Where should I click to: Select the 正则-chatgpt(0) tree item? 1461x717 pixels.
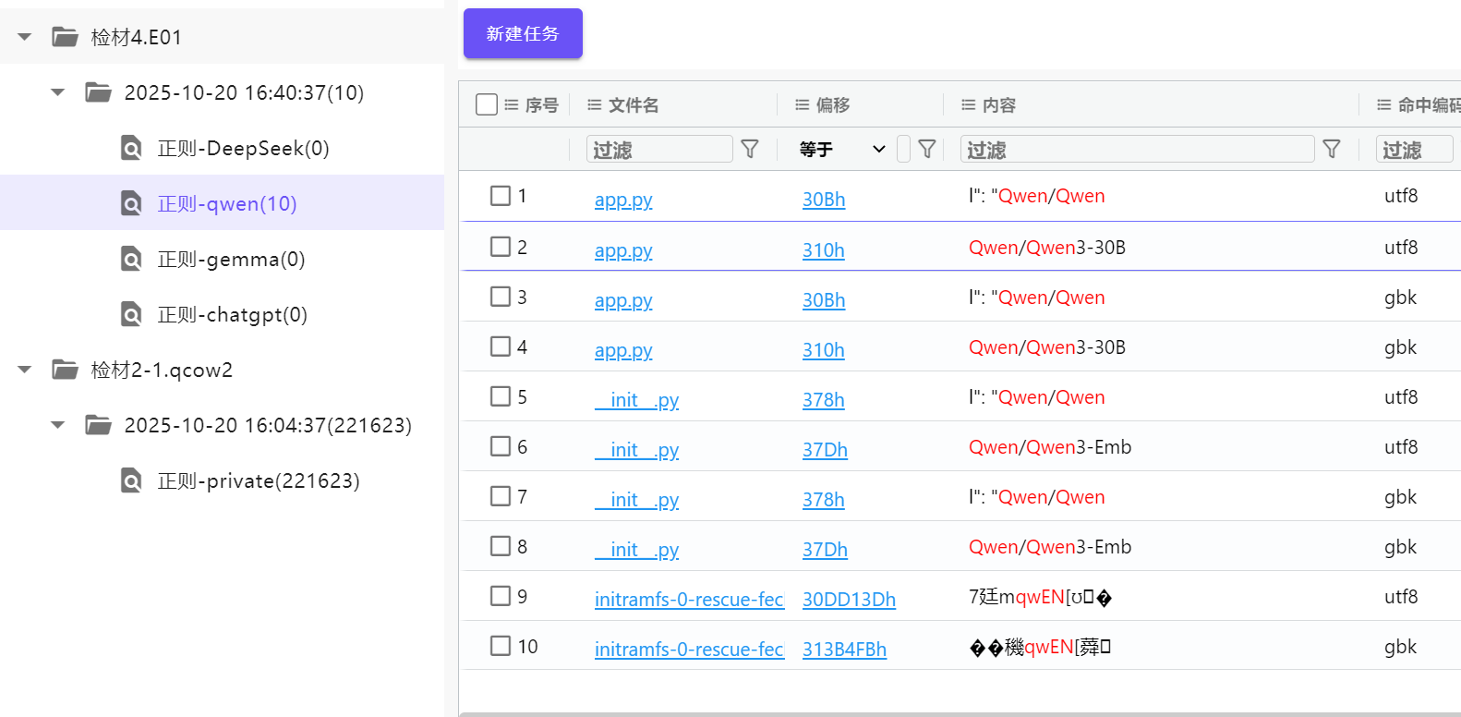(x=232, y=314)
